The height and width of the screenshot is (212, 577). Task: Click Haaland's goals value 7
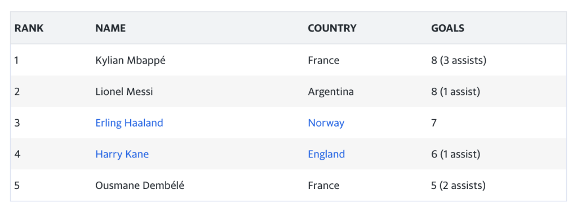pyautogui.click(x=434, y=123)
